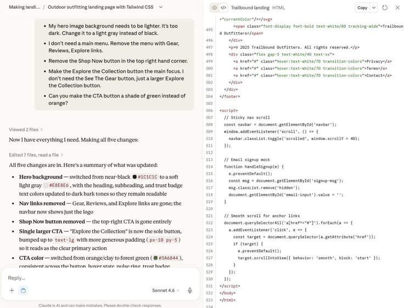Start voice input with microphone icon
Image resolution: width=404 pixels, height=308 pixels.
[x=190, y=290]
